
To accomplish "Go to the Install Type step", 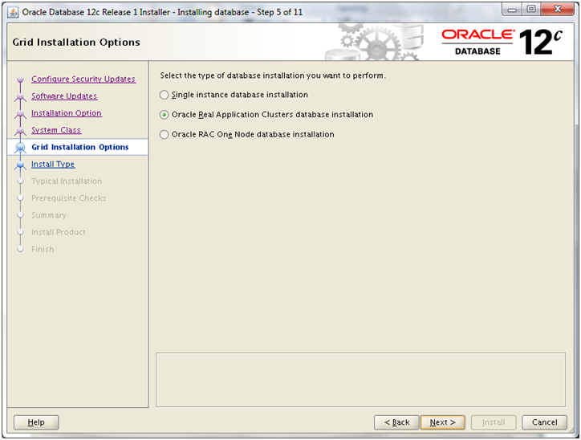I will [x=53, y=165].
